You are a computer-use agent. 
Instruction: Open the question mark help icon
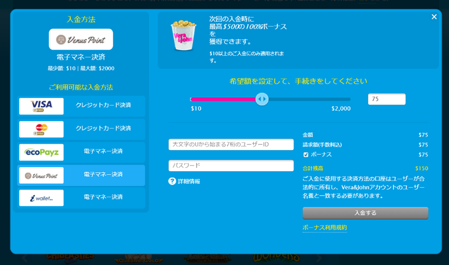[x=172, y=181]
